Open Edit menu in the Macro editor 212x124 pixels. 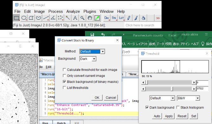49,67
